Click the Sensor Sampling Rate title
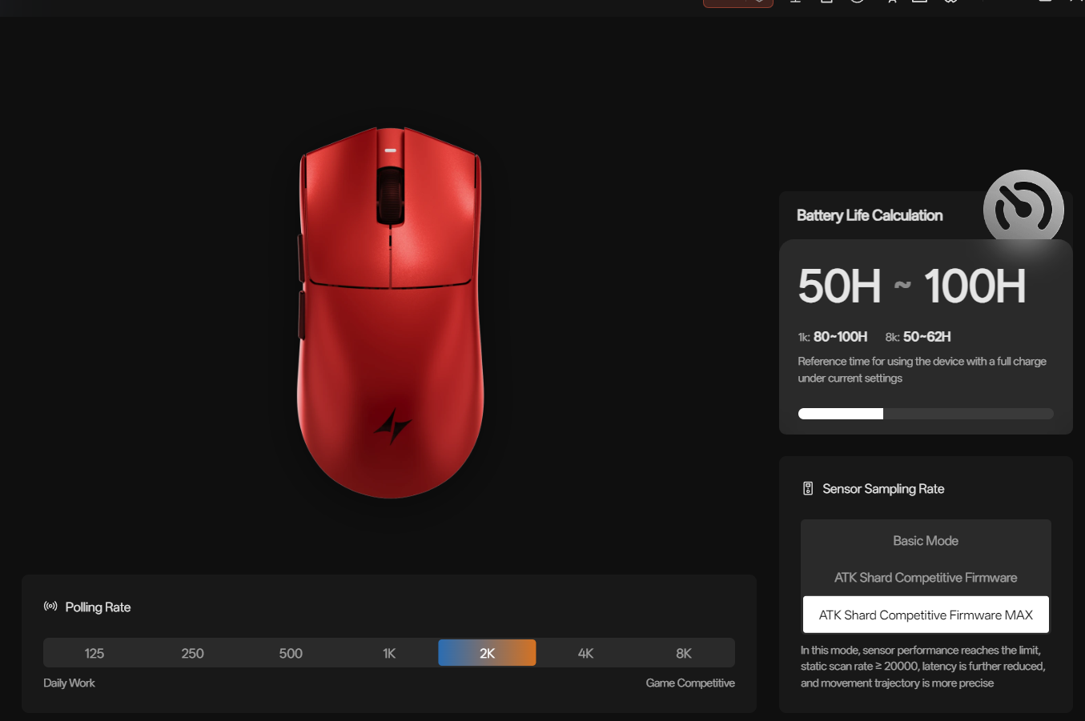The height and width of the screenshot is (721, 1085). [x=883, y=489]
